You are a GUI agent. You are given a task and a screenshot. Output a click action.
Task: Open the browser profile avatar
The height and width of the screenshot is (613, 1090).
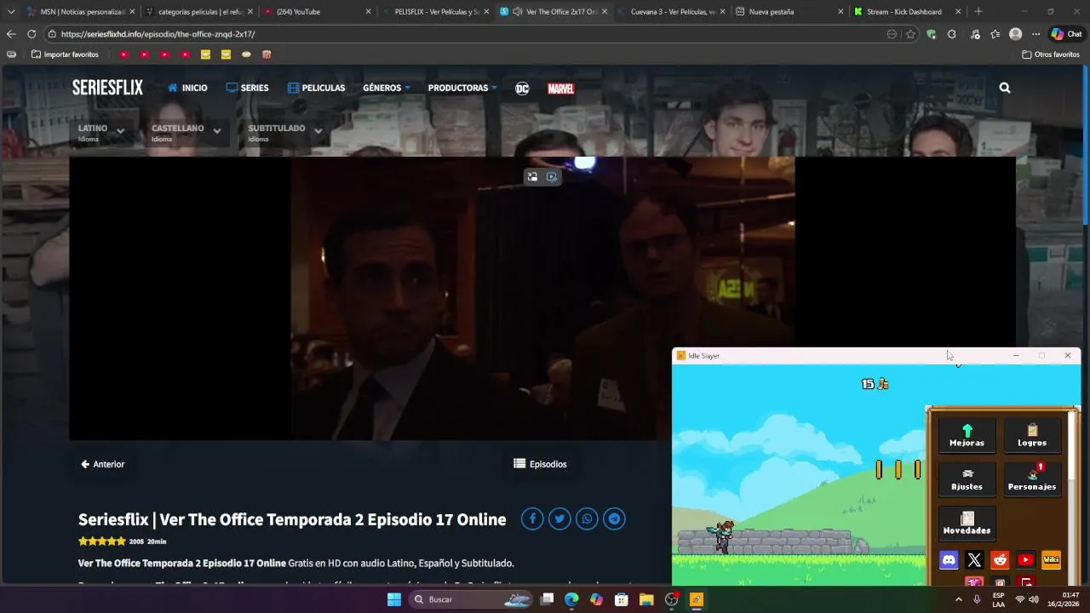(1015, 34)
